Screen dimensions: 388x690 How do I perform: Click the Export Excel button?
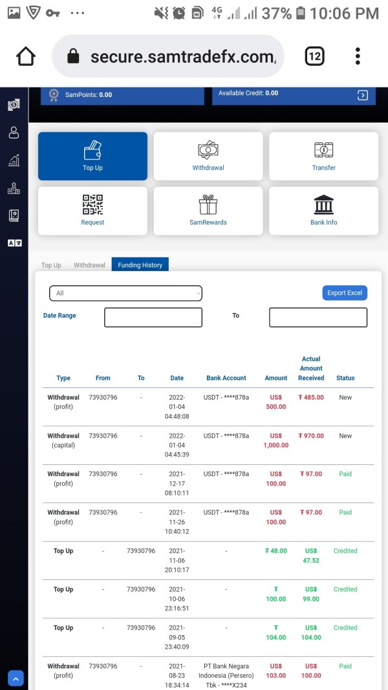click(x=345, y=293)
